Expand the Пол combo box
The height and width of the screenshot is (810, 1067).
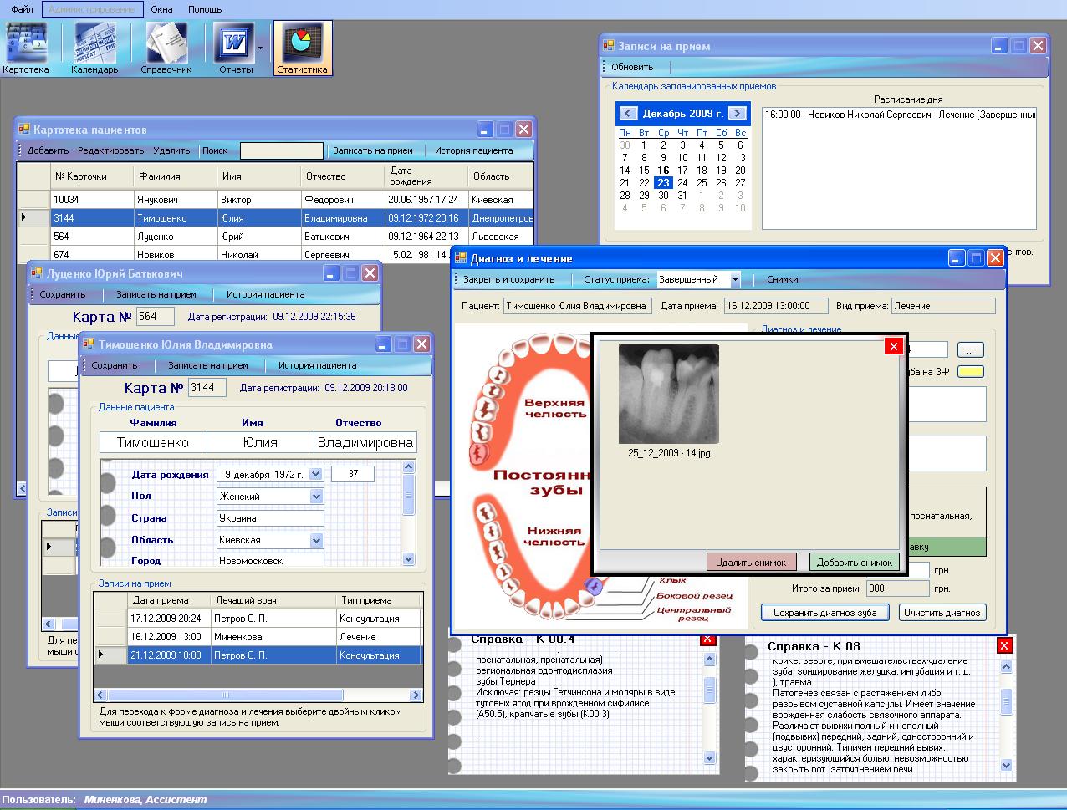click(x=316, y=497)
